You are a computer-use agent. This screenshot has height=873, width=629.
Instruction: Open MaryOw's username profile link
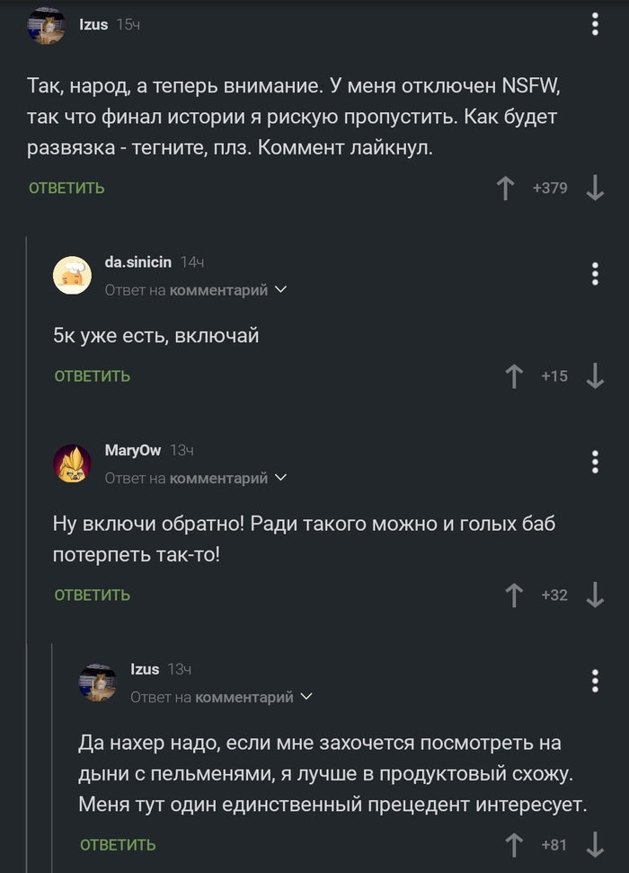132,450
